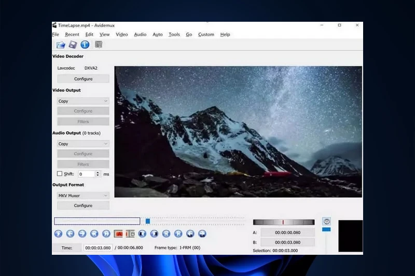Image resolution: width=415 pixels, height=276 pixels.
Task: Start playback with the Play button
Action: [58, 234]
